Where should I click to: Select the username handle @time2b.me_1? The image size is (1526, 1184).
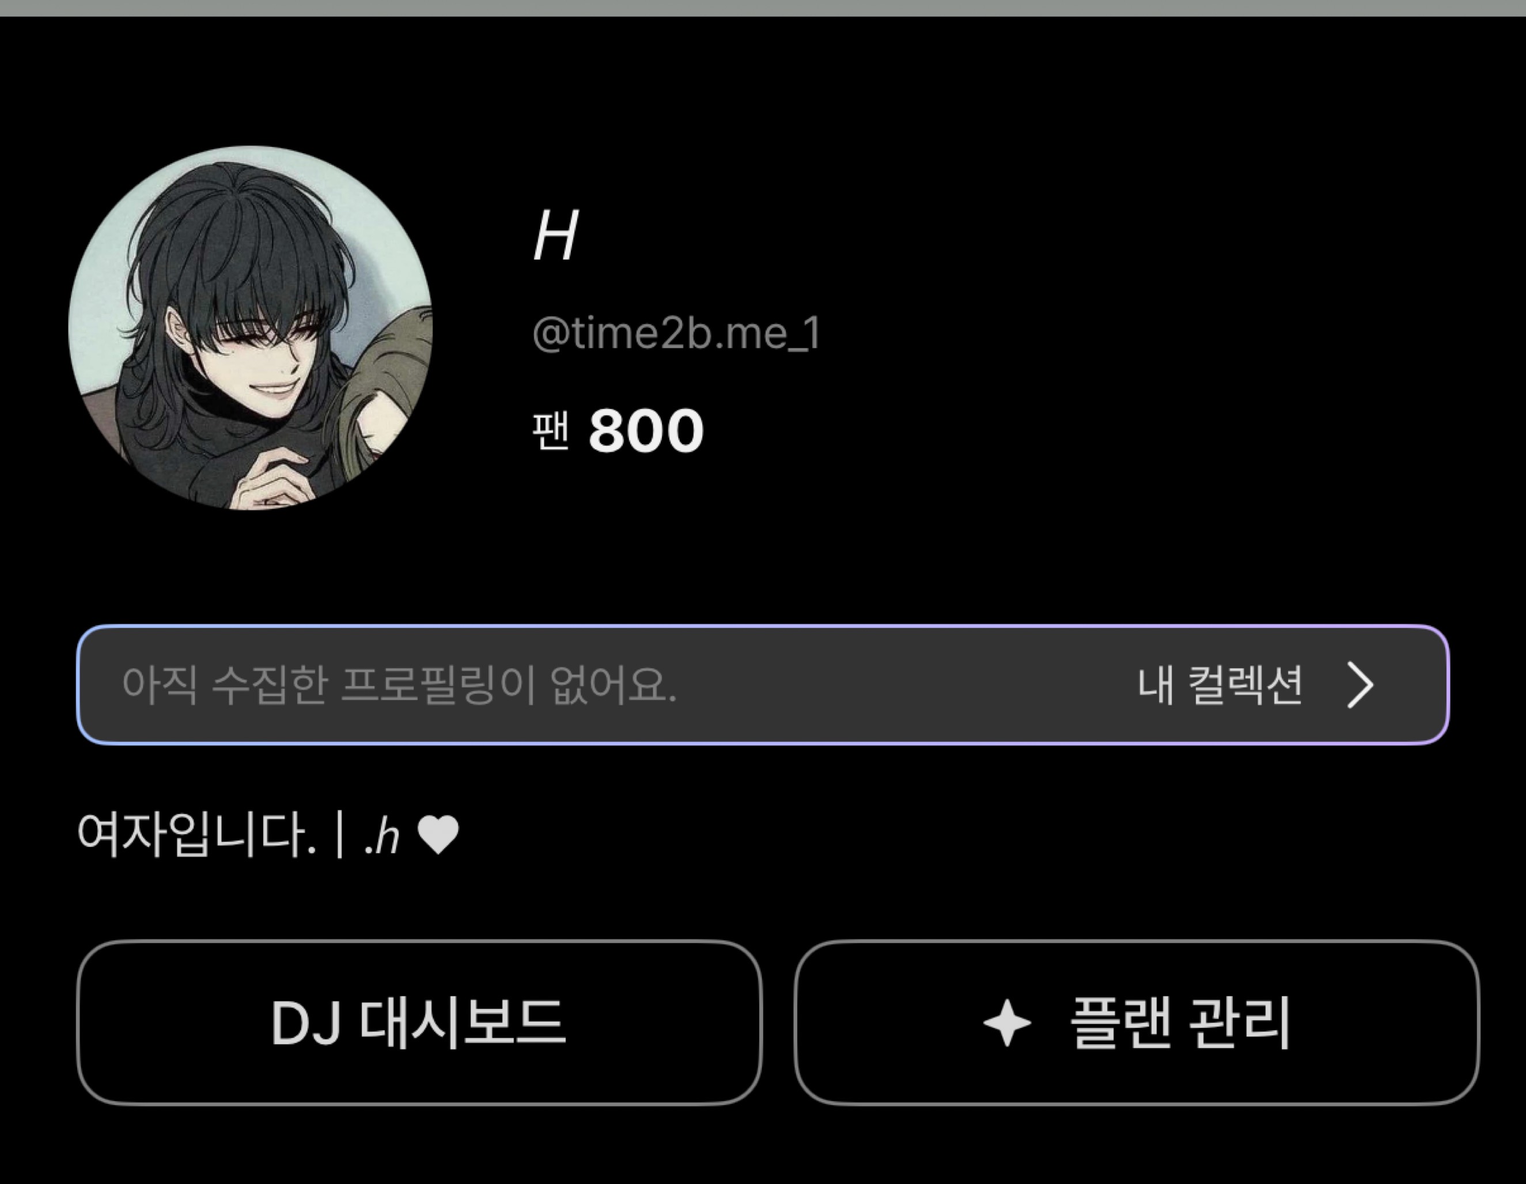[x=676, y=334]
